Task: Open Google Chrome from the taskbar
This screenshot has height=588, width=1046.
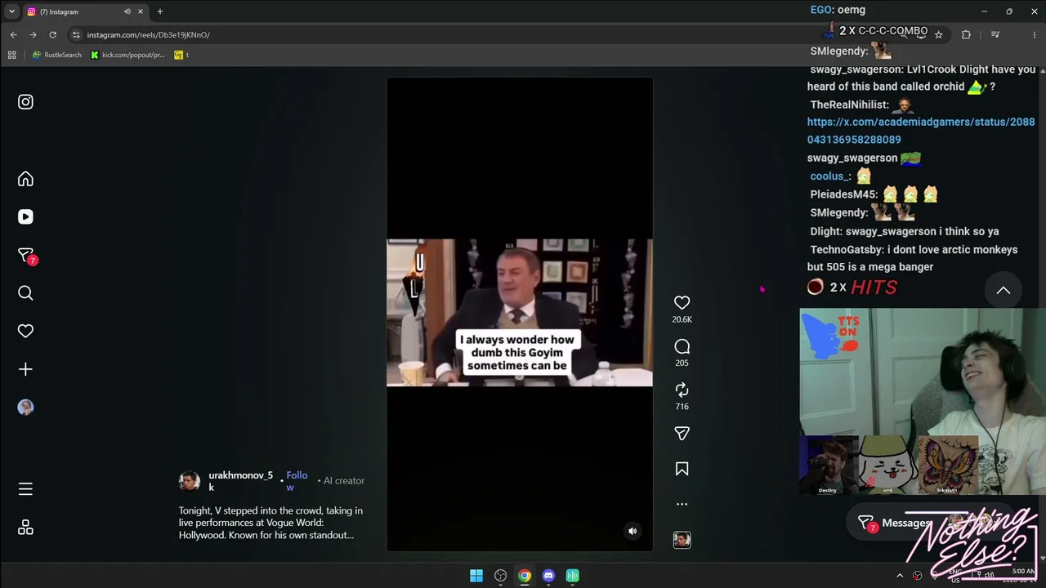Action: (x=525, y=576)
